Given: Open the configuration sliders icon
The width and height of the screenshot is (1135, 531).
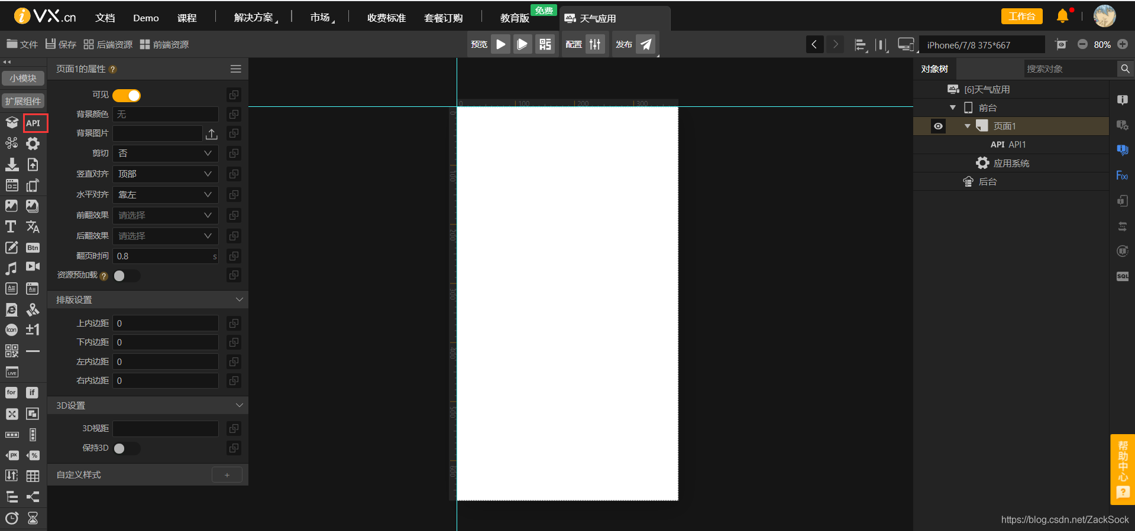Looking at the screenshot, I should pyautogui.click(x=595, y=44).
